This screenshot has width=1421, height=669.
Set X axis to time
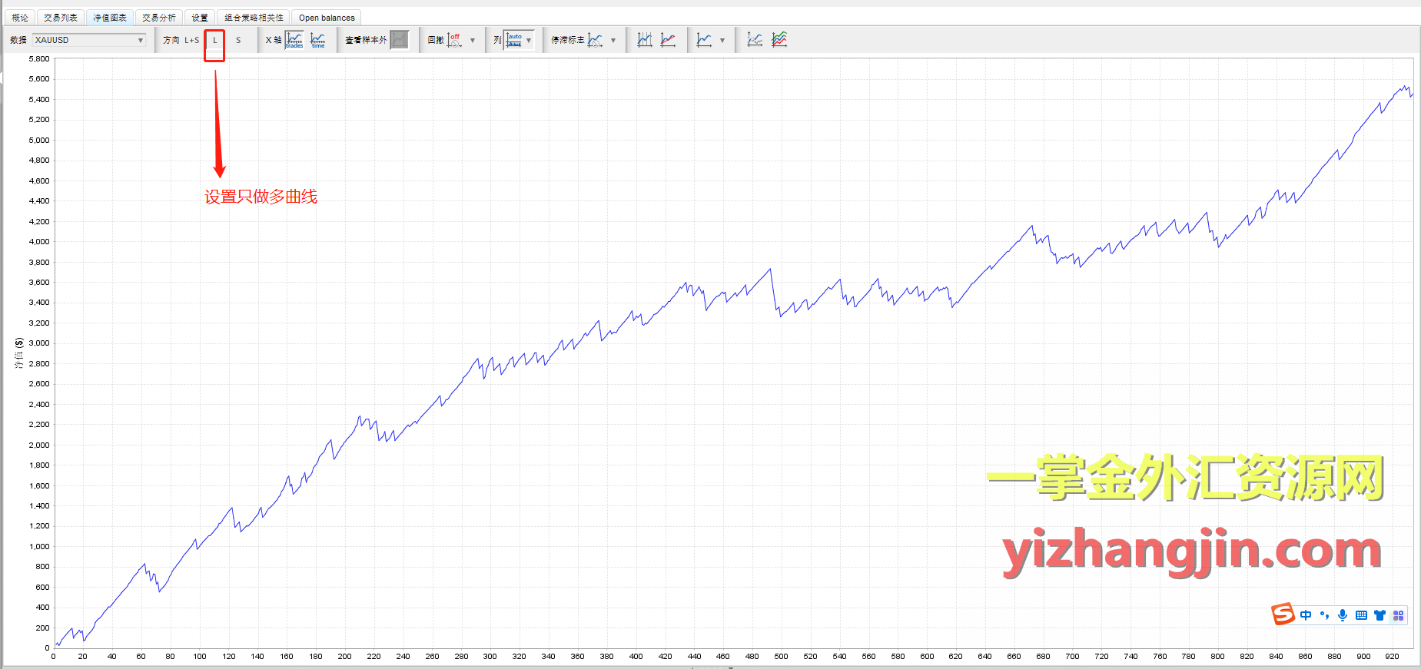point(318,40)
